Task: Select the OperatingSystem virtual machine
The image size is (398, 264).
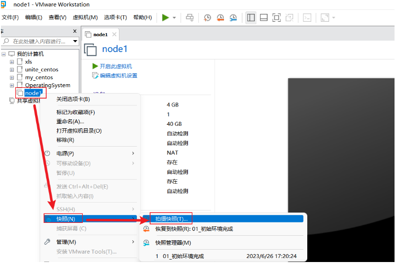Action: (x=48, y=85)
